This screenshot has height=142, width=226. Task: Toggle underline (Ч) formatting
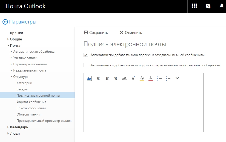coord(116,78)
